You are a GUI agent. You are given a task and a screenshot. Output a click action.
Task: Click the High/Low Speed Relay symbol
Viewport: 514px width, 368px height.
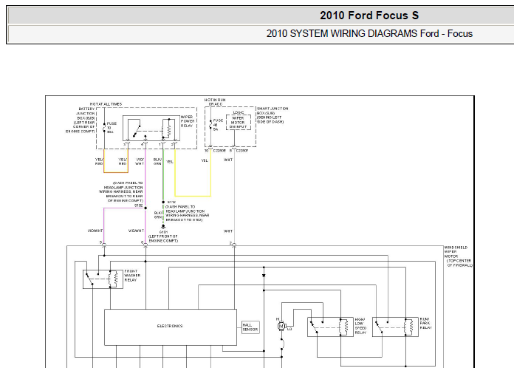[x=330, y=327]
